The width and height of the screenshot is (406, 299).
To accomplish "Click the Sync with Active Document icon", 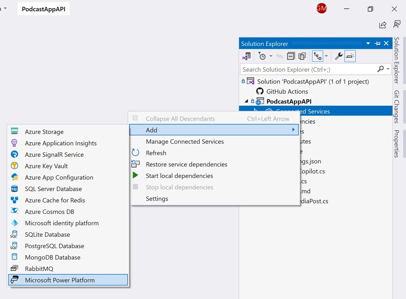I will [x=280, y=56].
